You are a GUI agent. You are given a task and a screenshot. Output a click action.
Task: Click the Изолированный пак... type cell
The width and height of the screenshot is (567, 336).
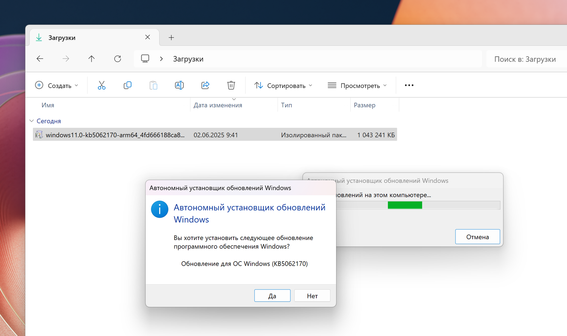click(314, 135)
